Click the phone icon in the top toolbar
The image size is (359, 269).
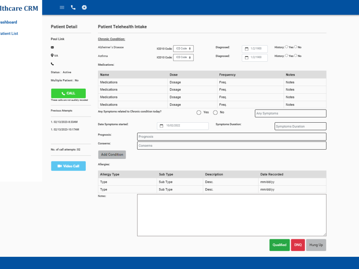pyautogui.click(x=73, y=7)
